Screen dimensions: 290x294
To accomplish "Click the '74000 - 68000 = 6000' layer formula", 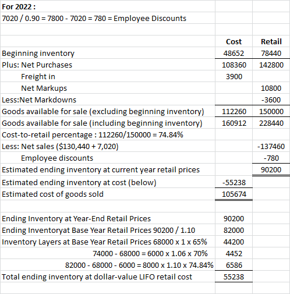I will pos(150,254).
